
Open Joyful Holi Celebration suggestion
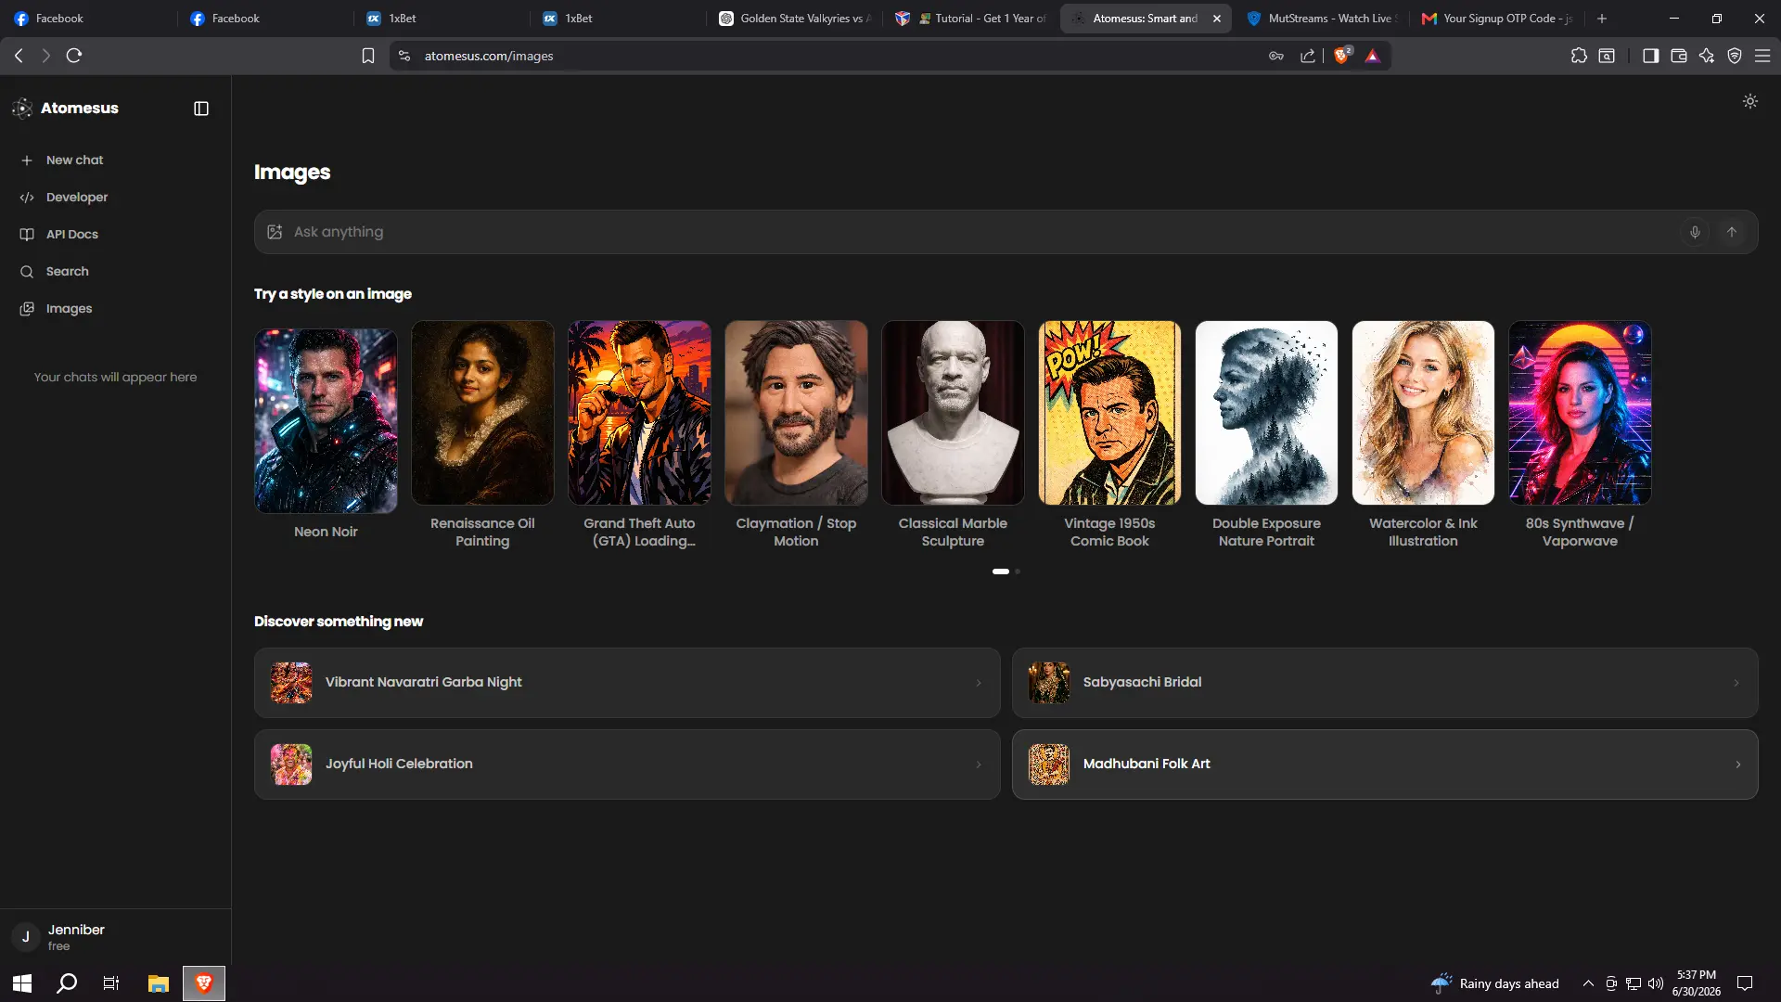(627, 764)
